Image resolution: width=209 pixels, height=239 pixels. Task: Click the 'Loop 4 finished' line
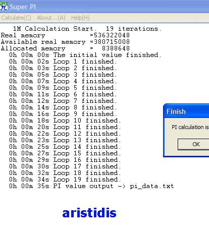(63, 81)
